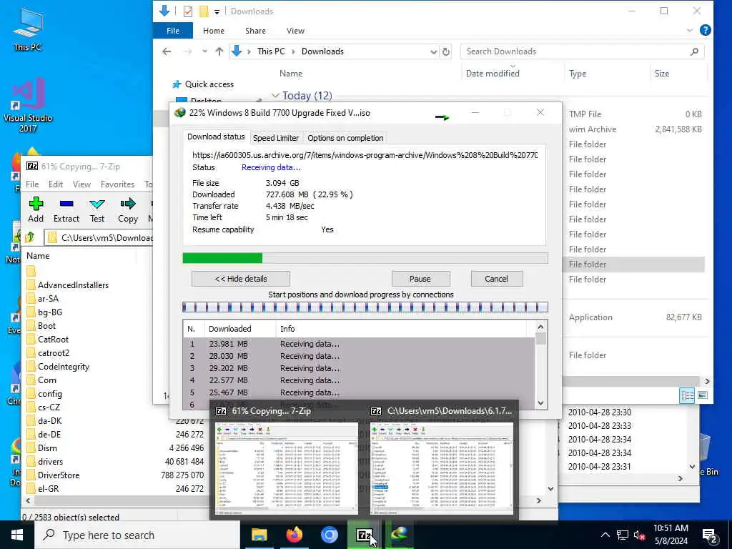
Task: Click the Hide details button
Action: point(240,279)
